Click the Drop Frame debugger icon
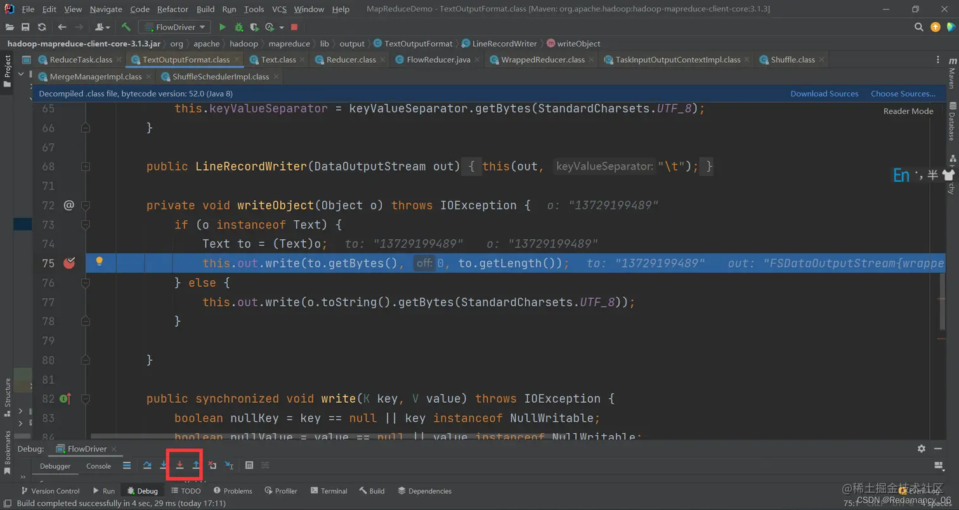Screen dimensions: 959x510 pyautogui.click(x=212, y=466)
